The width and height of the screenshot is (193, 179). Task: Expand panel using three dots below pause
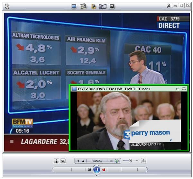pyautogui.click(x=96, y=175)
